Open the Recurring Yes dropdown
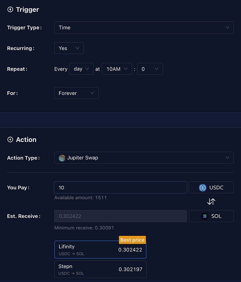Viewport: 241px width, 282px height. [69, 48]
